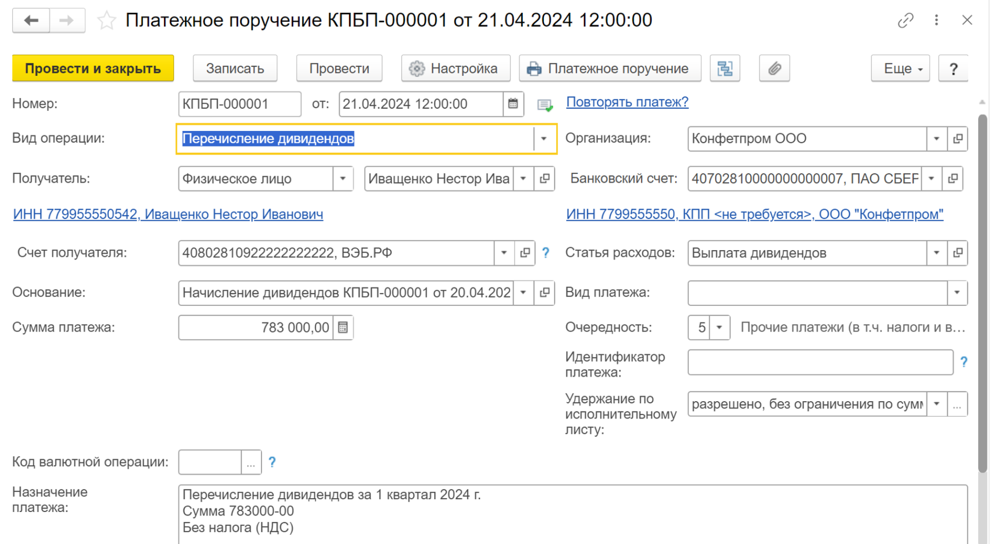Image resolution: width=990 pixels, height=544 pixels.
Task: Open the Конфетпром ООО organization card icon
Action: tap(958, 139)
